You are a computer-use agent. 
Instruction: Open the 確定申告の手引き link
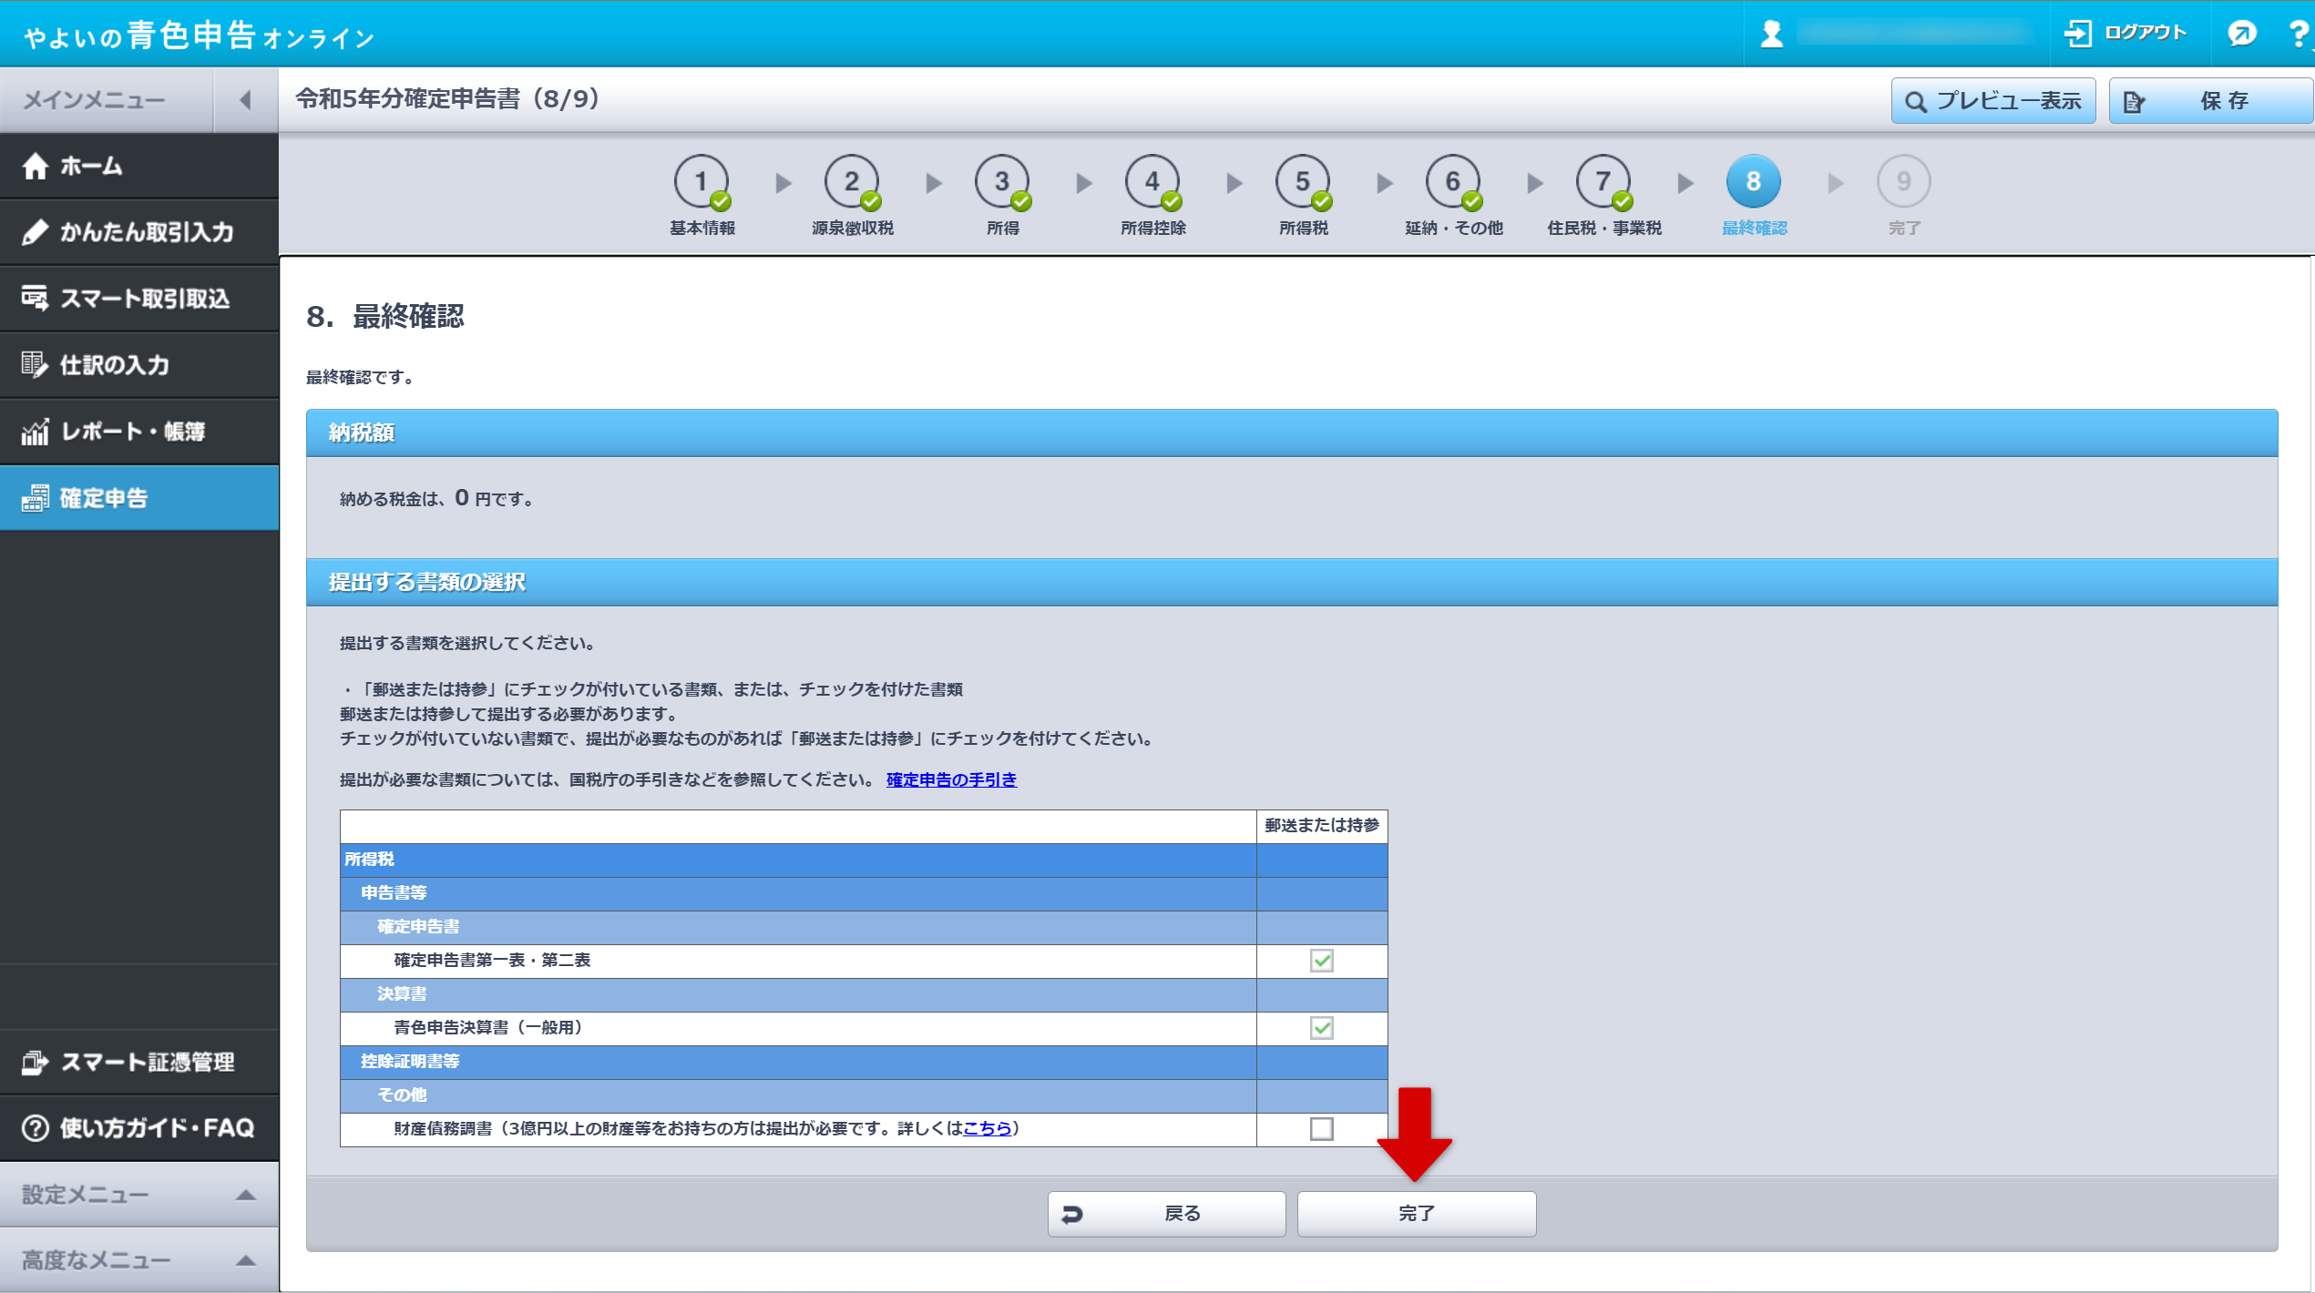point(950,780)
